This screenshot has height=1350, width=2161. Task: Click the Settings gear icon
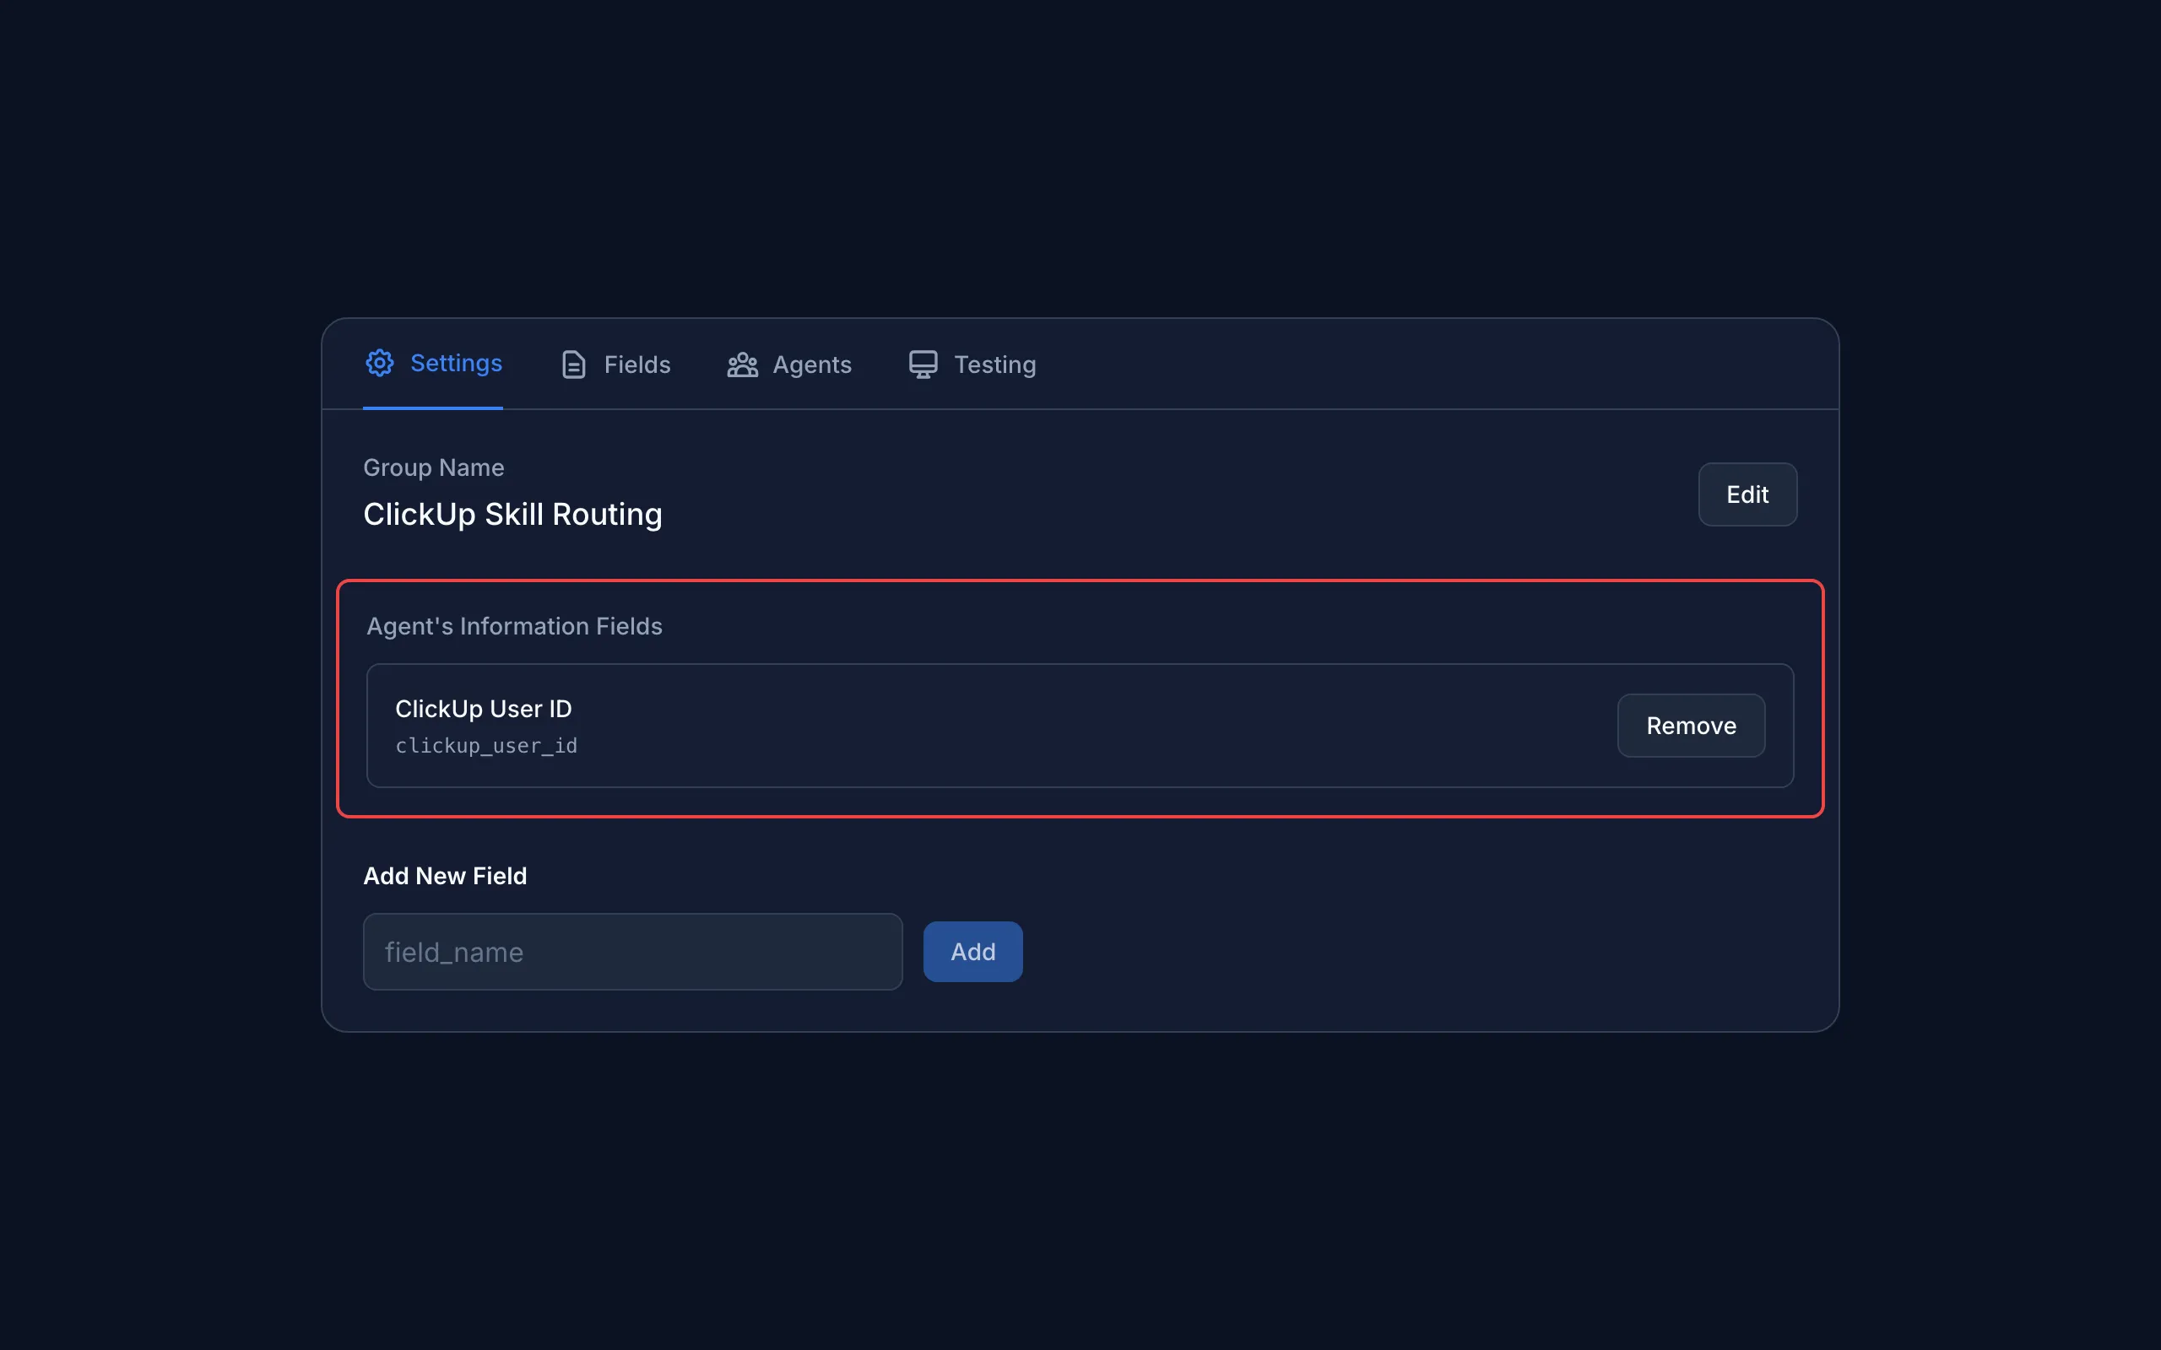(x=380, y=364)
